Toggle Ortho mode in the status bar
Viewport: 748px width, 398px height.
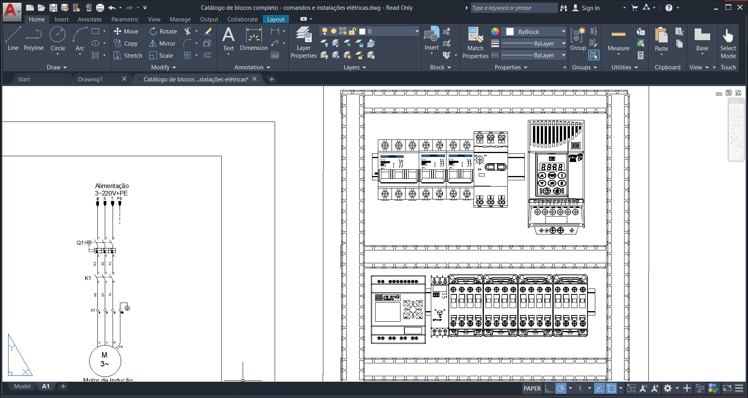tap(549, 388)
